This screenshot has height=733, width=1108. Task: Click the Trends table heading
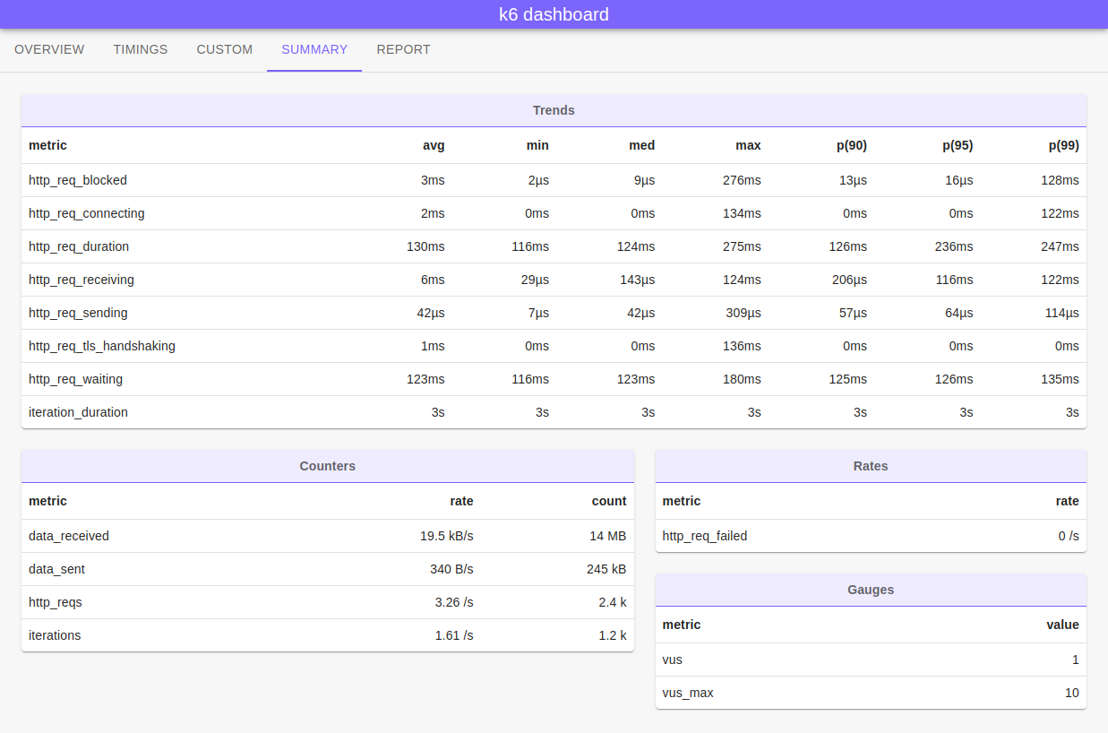(554, 110)
